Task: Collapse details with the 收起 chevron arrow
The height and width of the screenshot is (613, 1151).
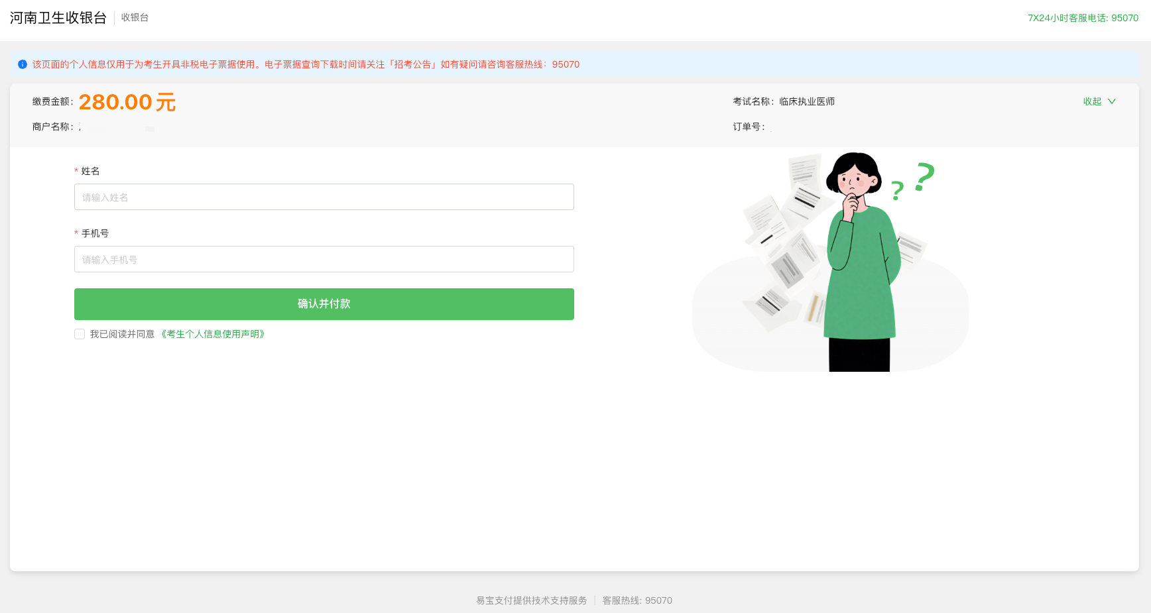Action: [1112, 101]
